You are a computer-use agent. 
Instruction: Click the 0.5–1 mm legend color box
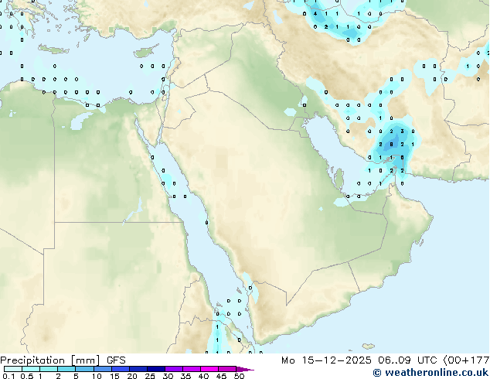click(31, 369)
